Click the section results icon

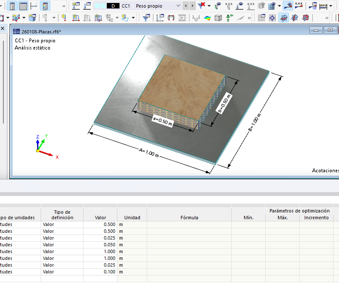pyautogui.click(x=171, y=18)
